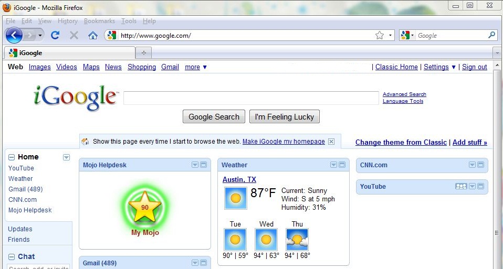Maximize the Gmail gadget
Screen dimensions: 503x269
(x=203, y=263)
